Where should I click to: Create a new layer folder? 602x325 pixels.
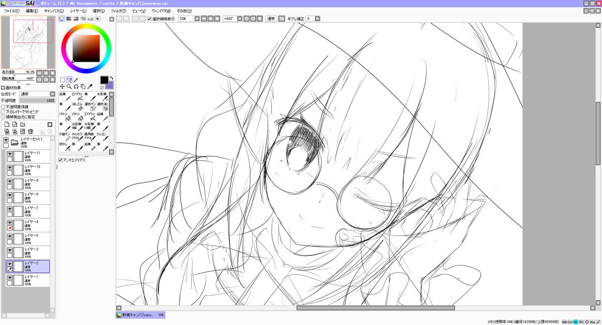point(23,125)
